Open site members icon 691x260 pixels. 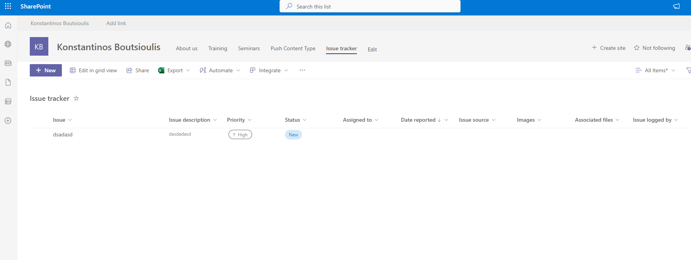point(688,48)
